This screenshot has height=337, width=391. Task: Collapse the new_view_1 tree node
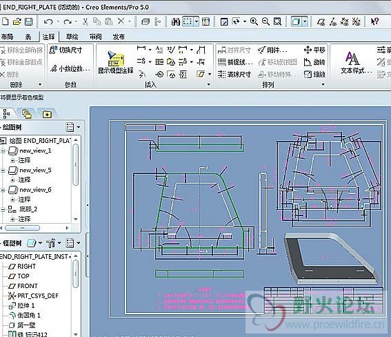coord(3,151)
